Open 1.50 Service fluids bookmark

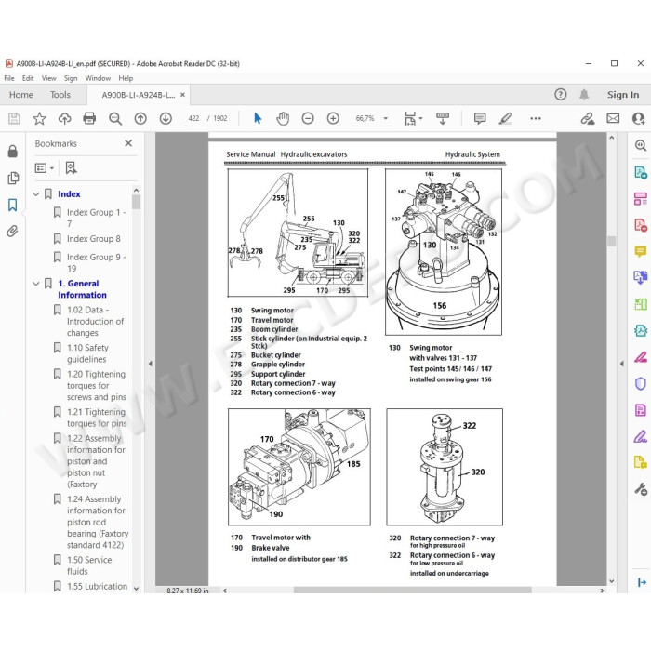point(89,565)
